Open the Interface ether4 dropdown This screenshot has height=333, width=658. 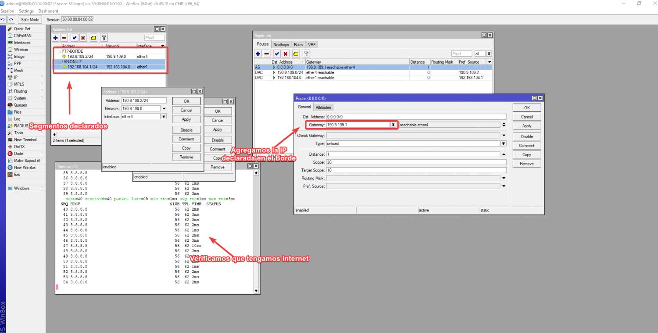[x=164, y=117]
